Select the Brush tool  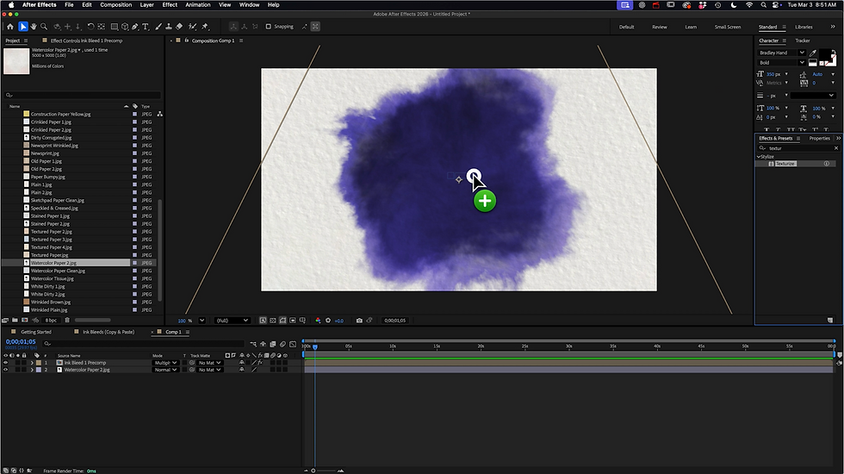[x=158, y=27]
